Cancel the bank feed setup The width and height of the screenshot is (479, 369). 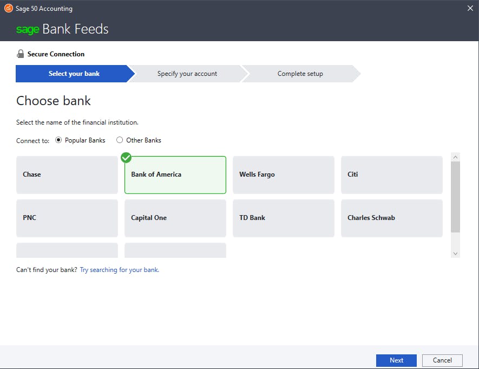click(x=442, y=360)
